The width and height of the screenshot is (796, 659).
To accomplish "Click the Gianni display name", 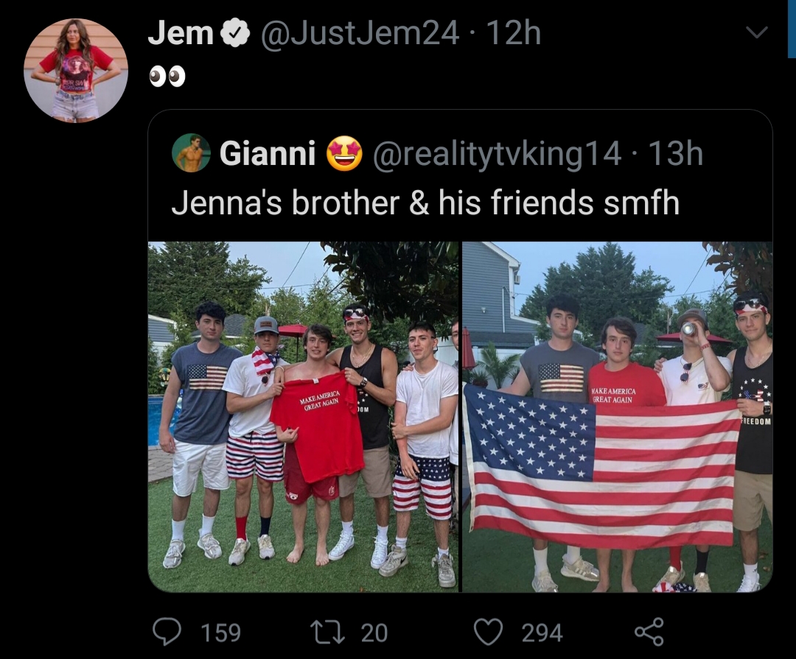I will tap(268, 153).
